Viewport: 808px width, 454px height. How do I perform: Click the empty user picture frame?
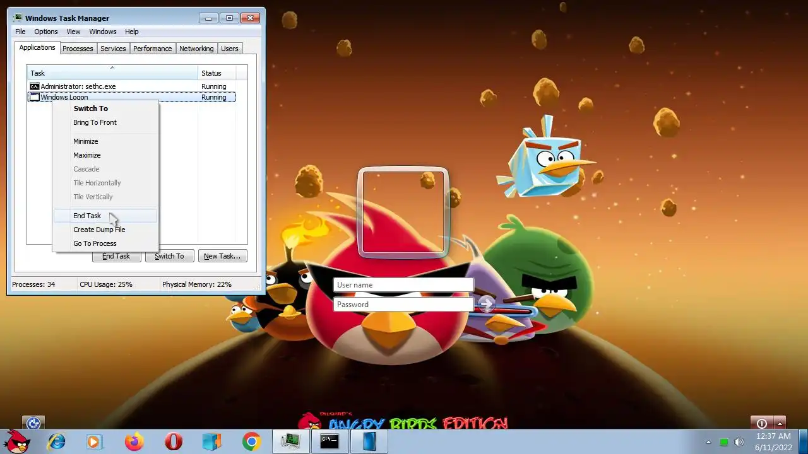point(403,212)
